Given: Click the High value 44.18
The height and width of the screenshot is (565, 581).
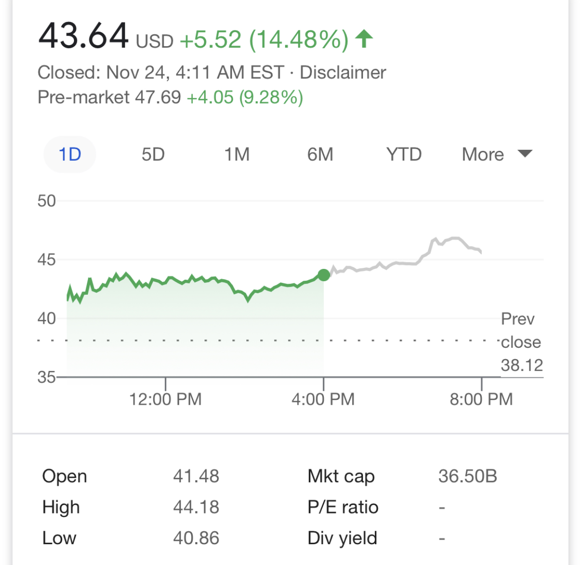Looking at the screenshot, I should pyautogui.click(x=196, y=507).
